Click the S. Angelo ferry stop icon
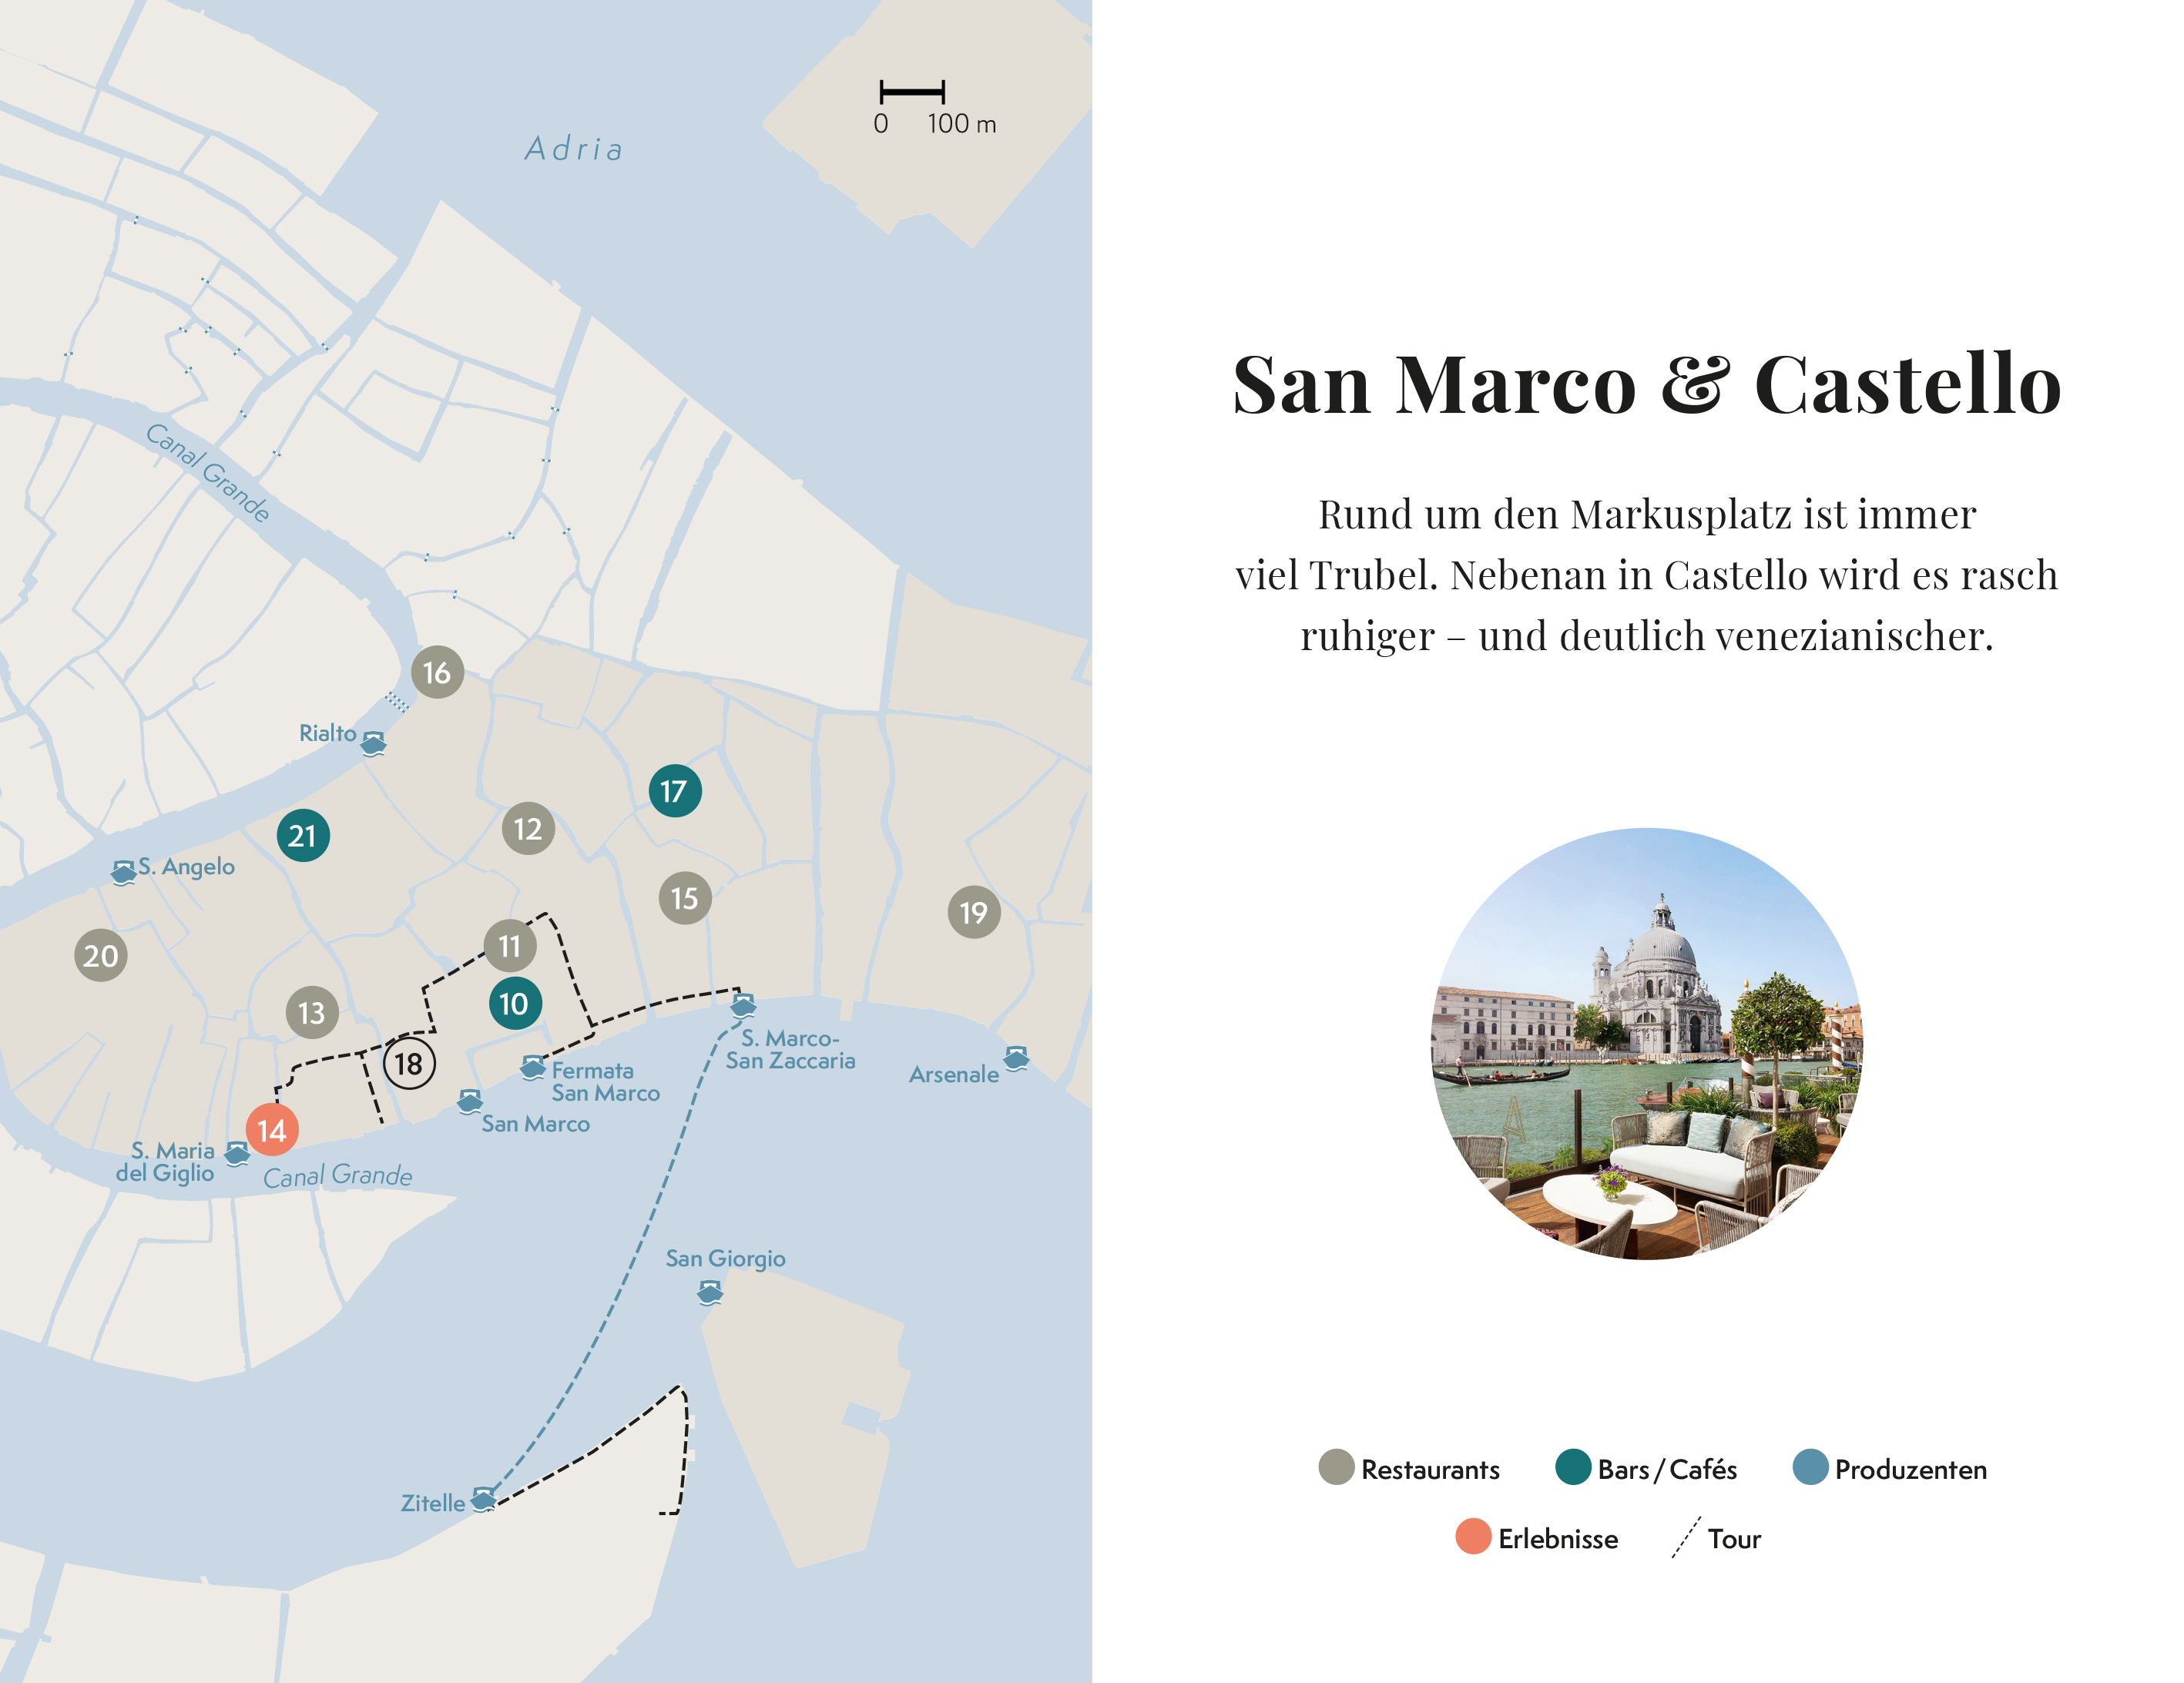 [123, 872]
